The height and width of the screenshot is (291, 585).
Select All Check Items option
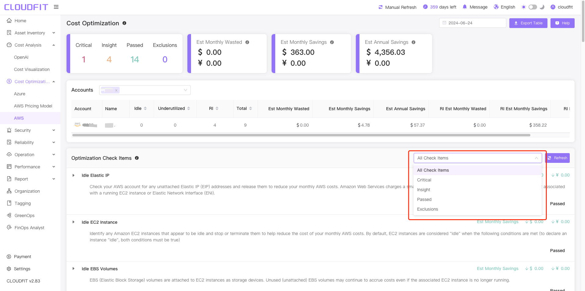[478, 170]
